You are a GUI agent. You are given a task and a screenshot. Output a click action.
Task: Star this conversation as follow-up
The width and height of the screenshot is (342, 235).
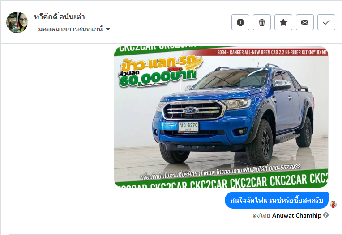(x=283, y=22)
